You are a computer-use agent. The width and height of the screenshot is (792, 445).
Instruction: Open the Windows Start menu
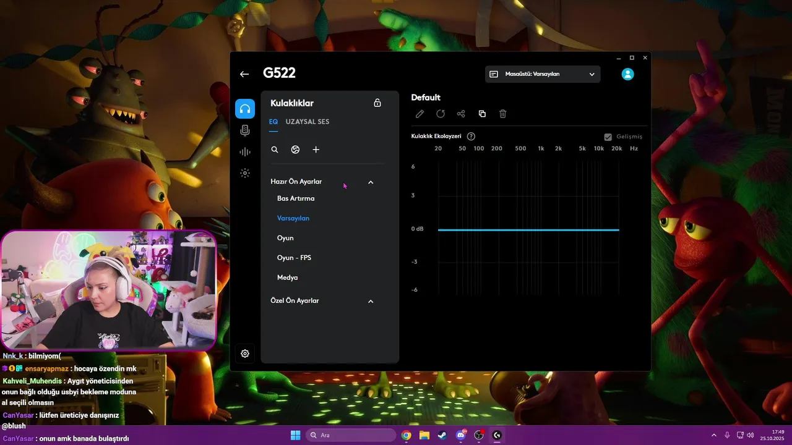click(x=295, y=435)
